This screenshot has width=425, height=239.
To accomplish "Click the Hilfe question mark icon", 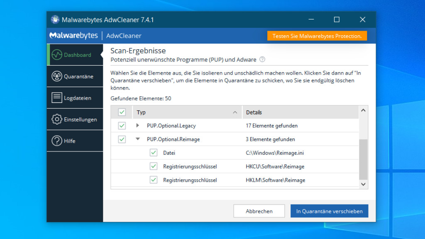I will pos(56,141).
